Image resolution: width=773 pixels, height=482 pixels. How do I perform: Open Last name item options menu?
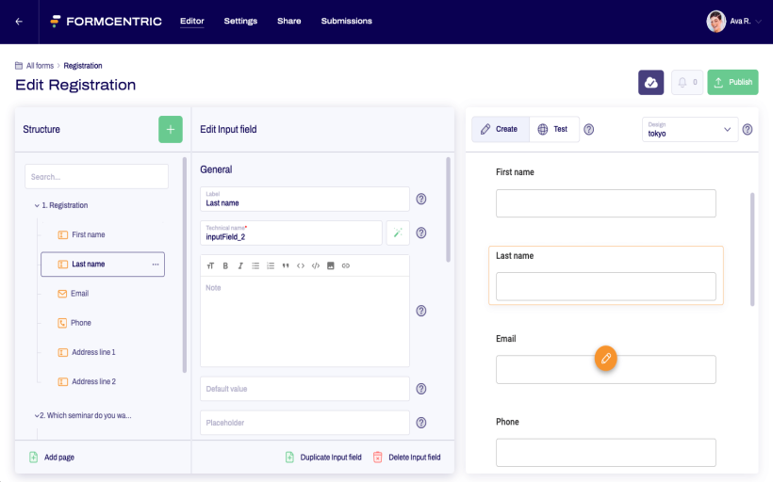point(156,265)
